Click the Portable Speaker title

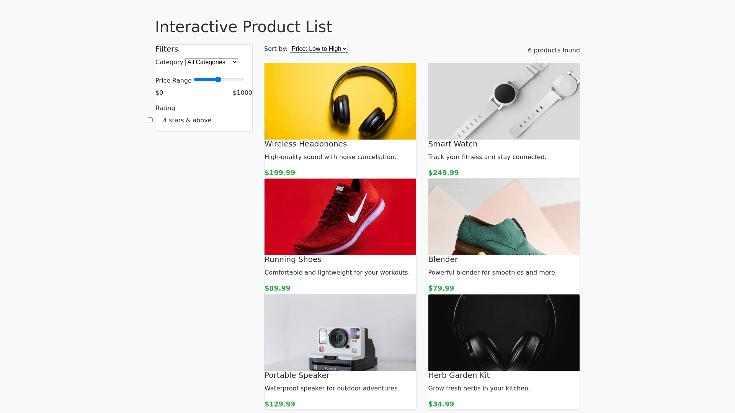[297, 376]
